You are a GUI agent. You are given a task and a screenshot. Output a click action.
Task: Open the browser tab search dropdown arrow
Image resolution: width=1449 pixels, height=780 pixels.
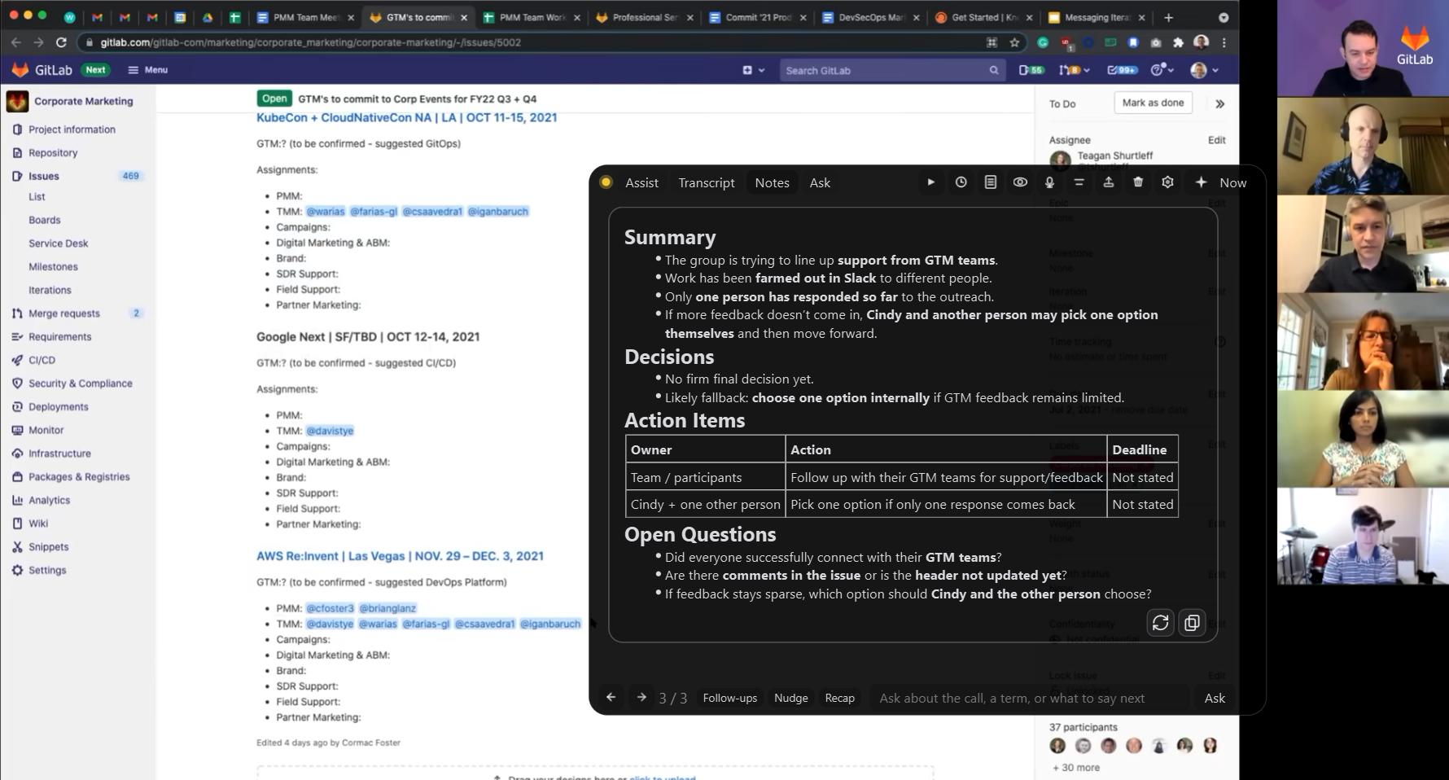click(1224, 17)
